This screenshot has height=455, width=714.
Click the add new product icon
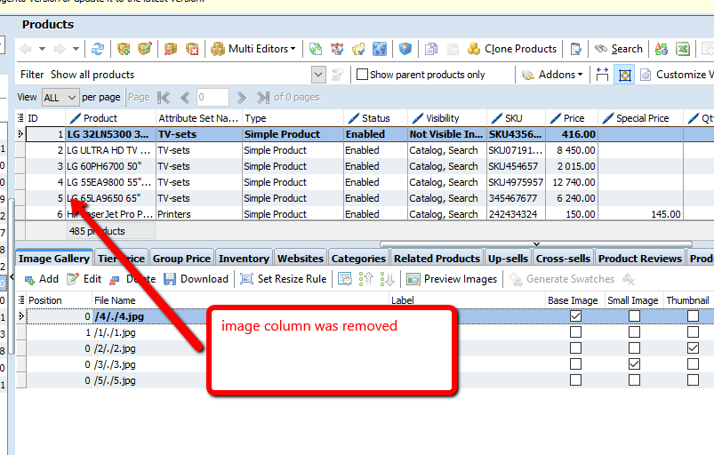[x=124, y=49]
